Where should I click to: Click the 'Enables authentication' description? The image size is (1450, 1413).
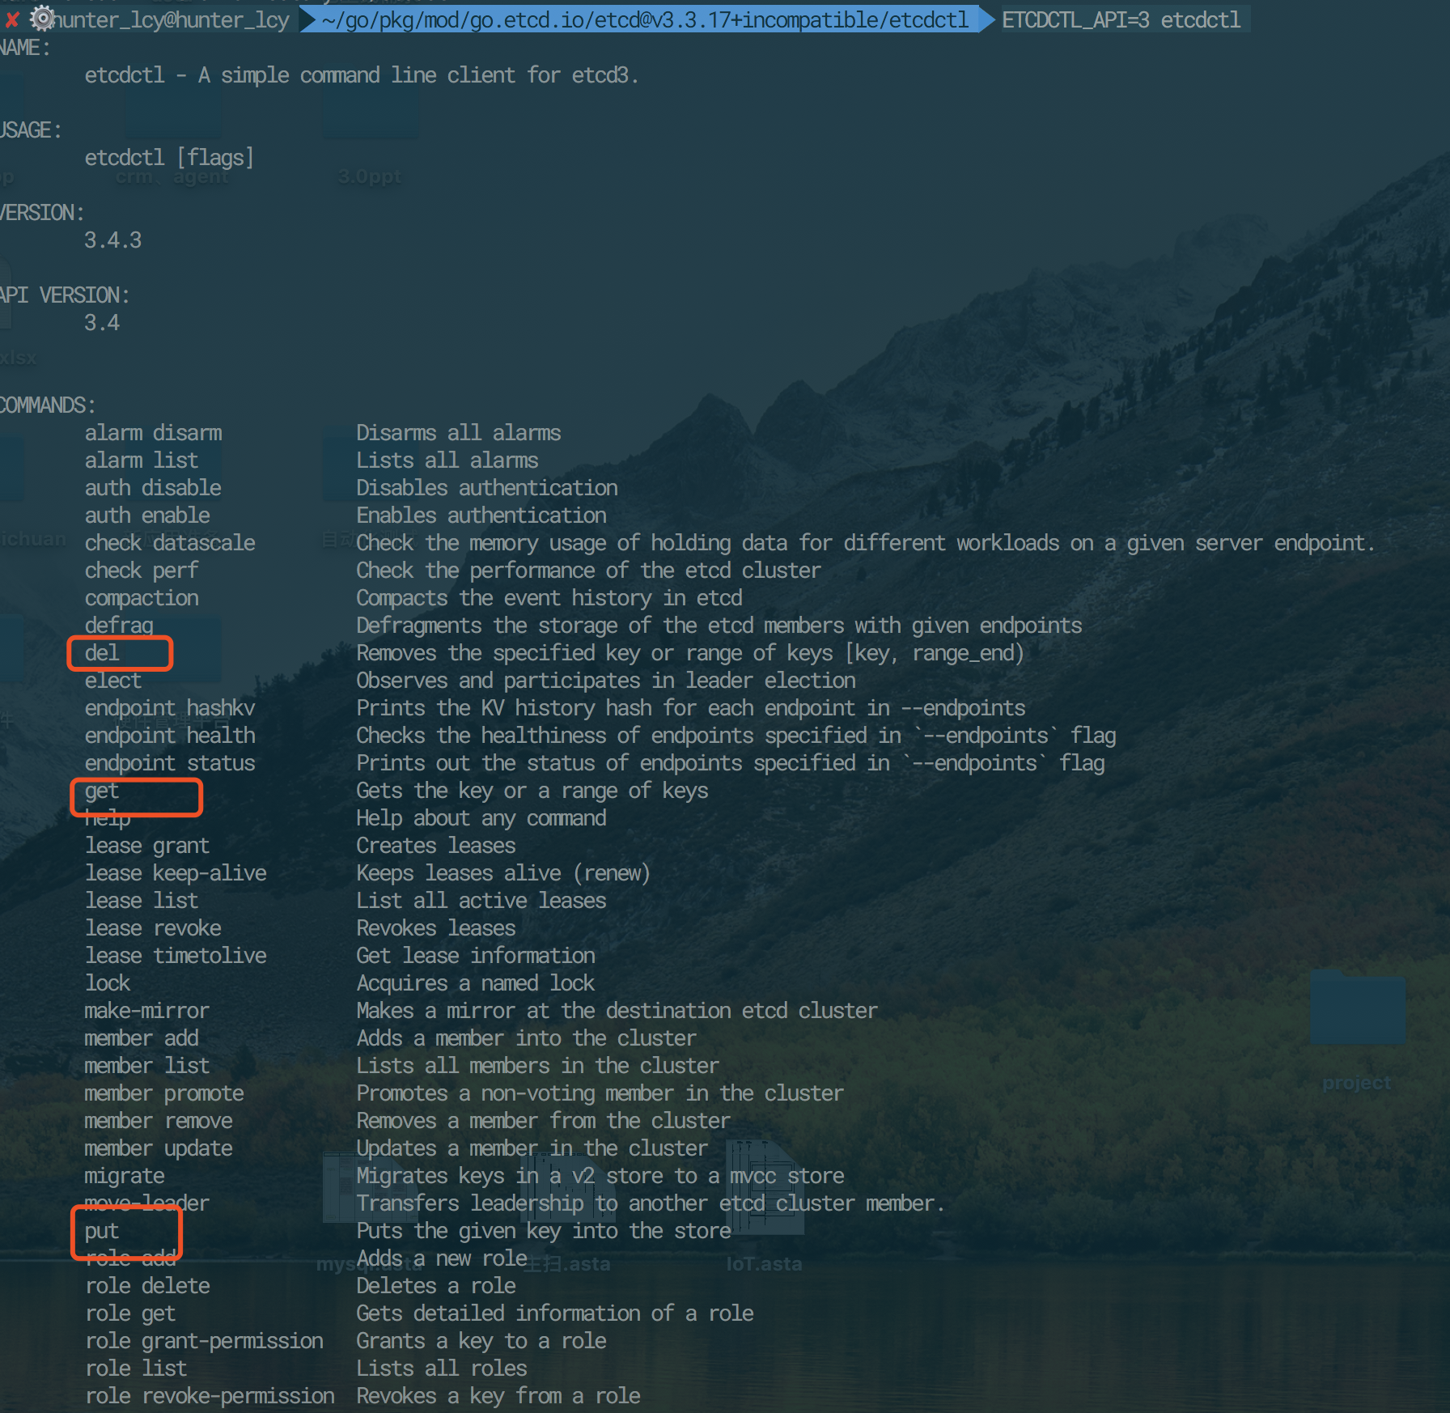(x=481, y=516)
